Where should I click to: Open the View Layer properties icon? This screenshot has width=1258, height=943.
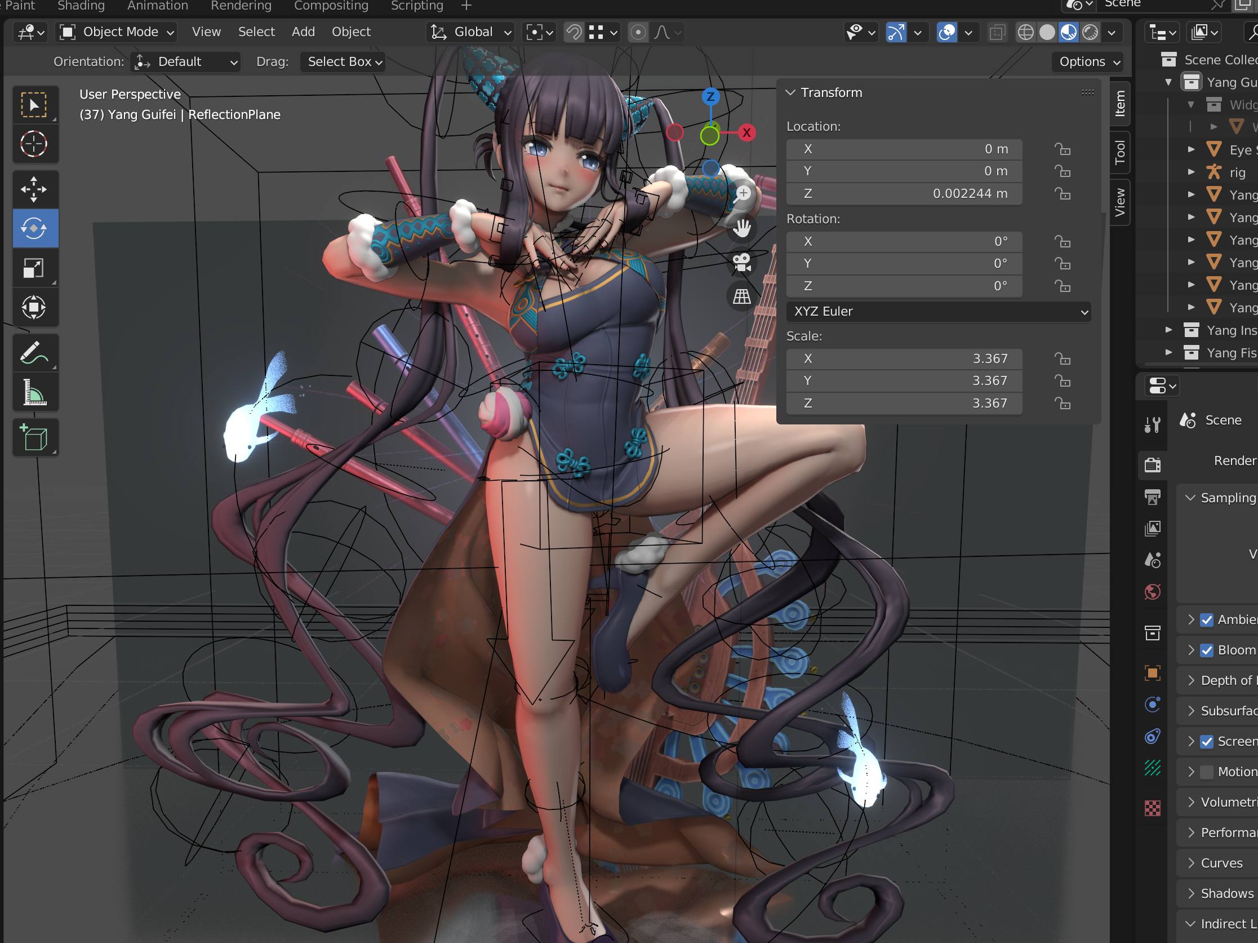click(1153, 529)
